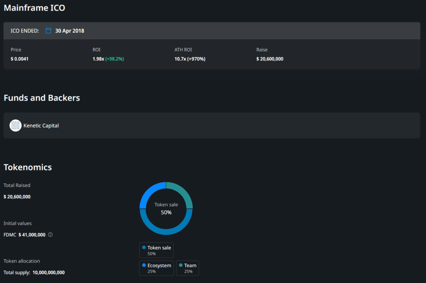
Task: Toggle the Token sale allocation legend
Action: pos(156,250)
